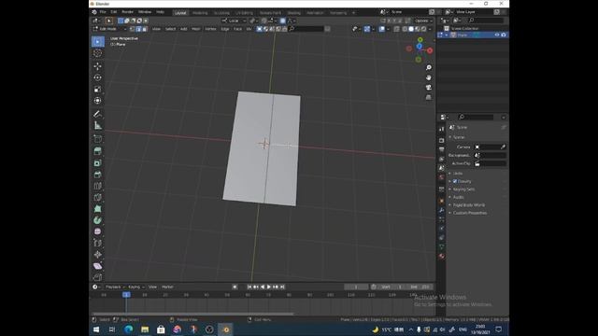
Task: Toggle Plane visibility eye in outliner
Action: [497, 35]
